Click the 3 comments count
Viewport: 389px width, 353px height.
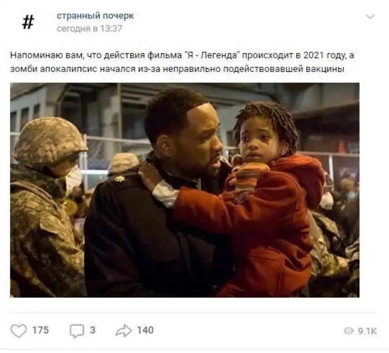(93, 330)
